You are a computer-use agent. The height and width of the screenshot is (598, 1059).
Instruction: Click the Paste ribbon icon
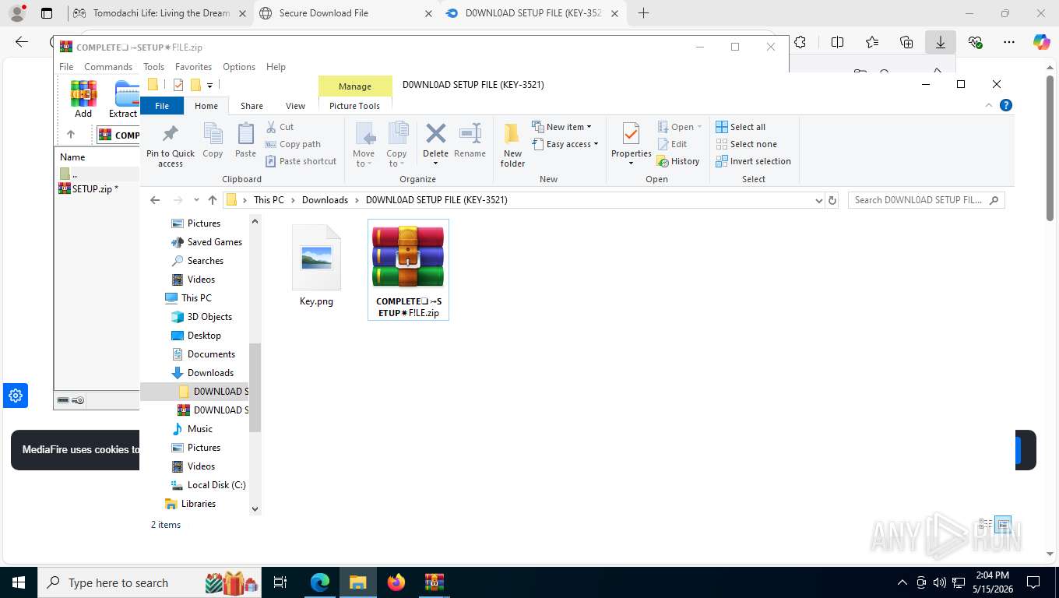point(245,141)
